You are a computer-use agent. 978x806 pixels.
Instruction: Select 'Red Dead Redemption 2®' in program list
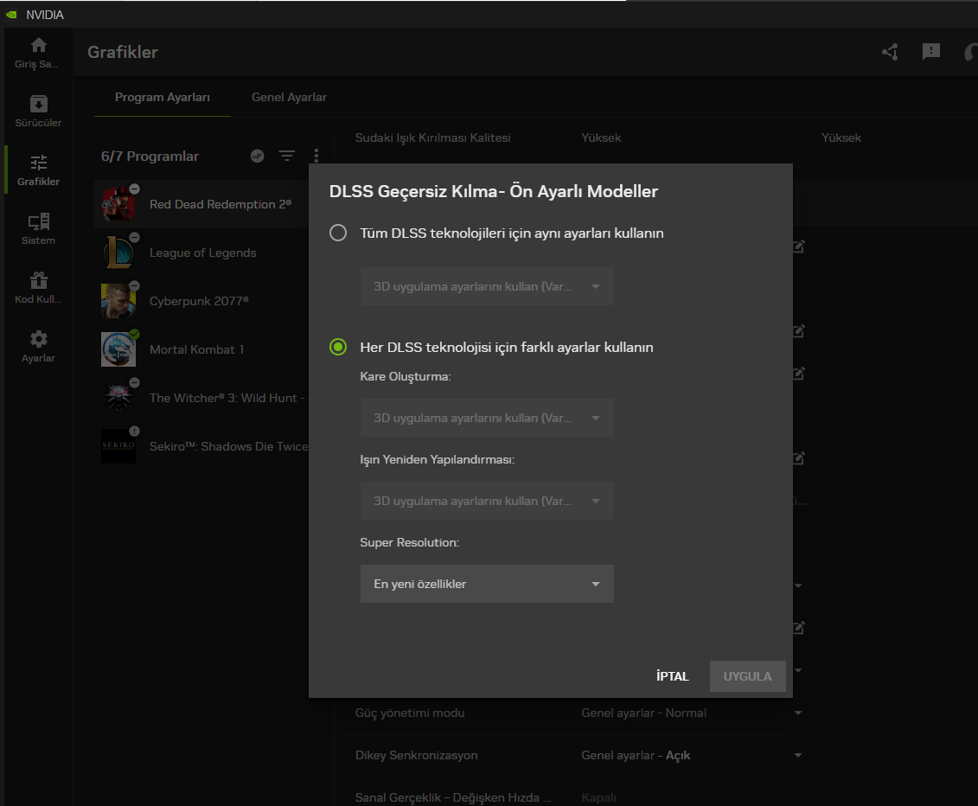coord(221,205)
